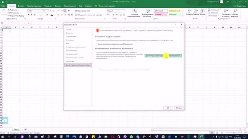Switch to the Help ribbon tab
The width and height of the screenshot is (248, 139).
point(88,6)
